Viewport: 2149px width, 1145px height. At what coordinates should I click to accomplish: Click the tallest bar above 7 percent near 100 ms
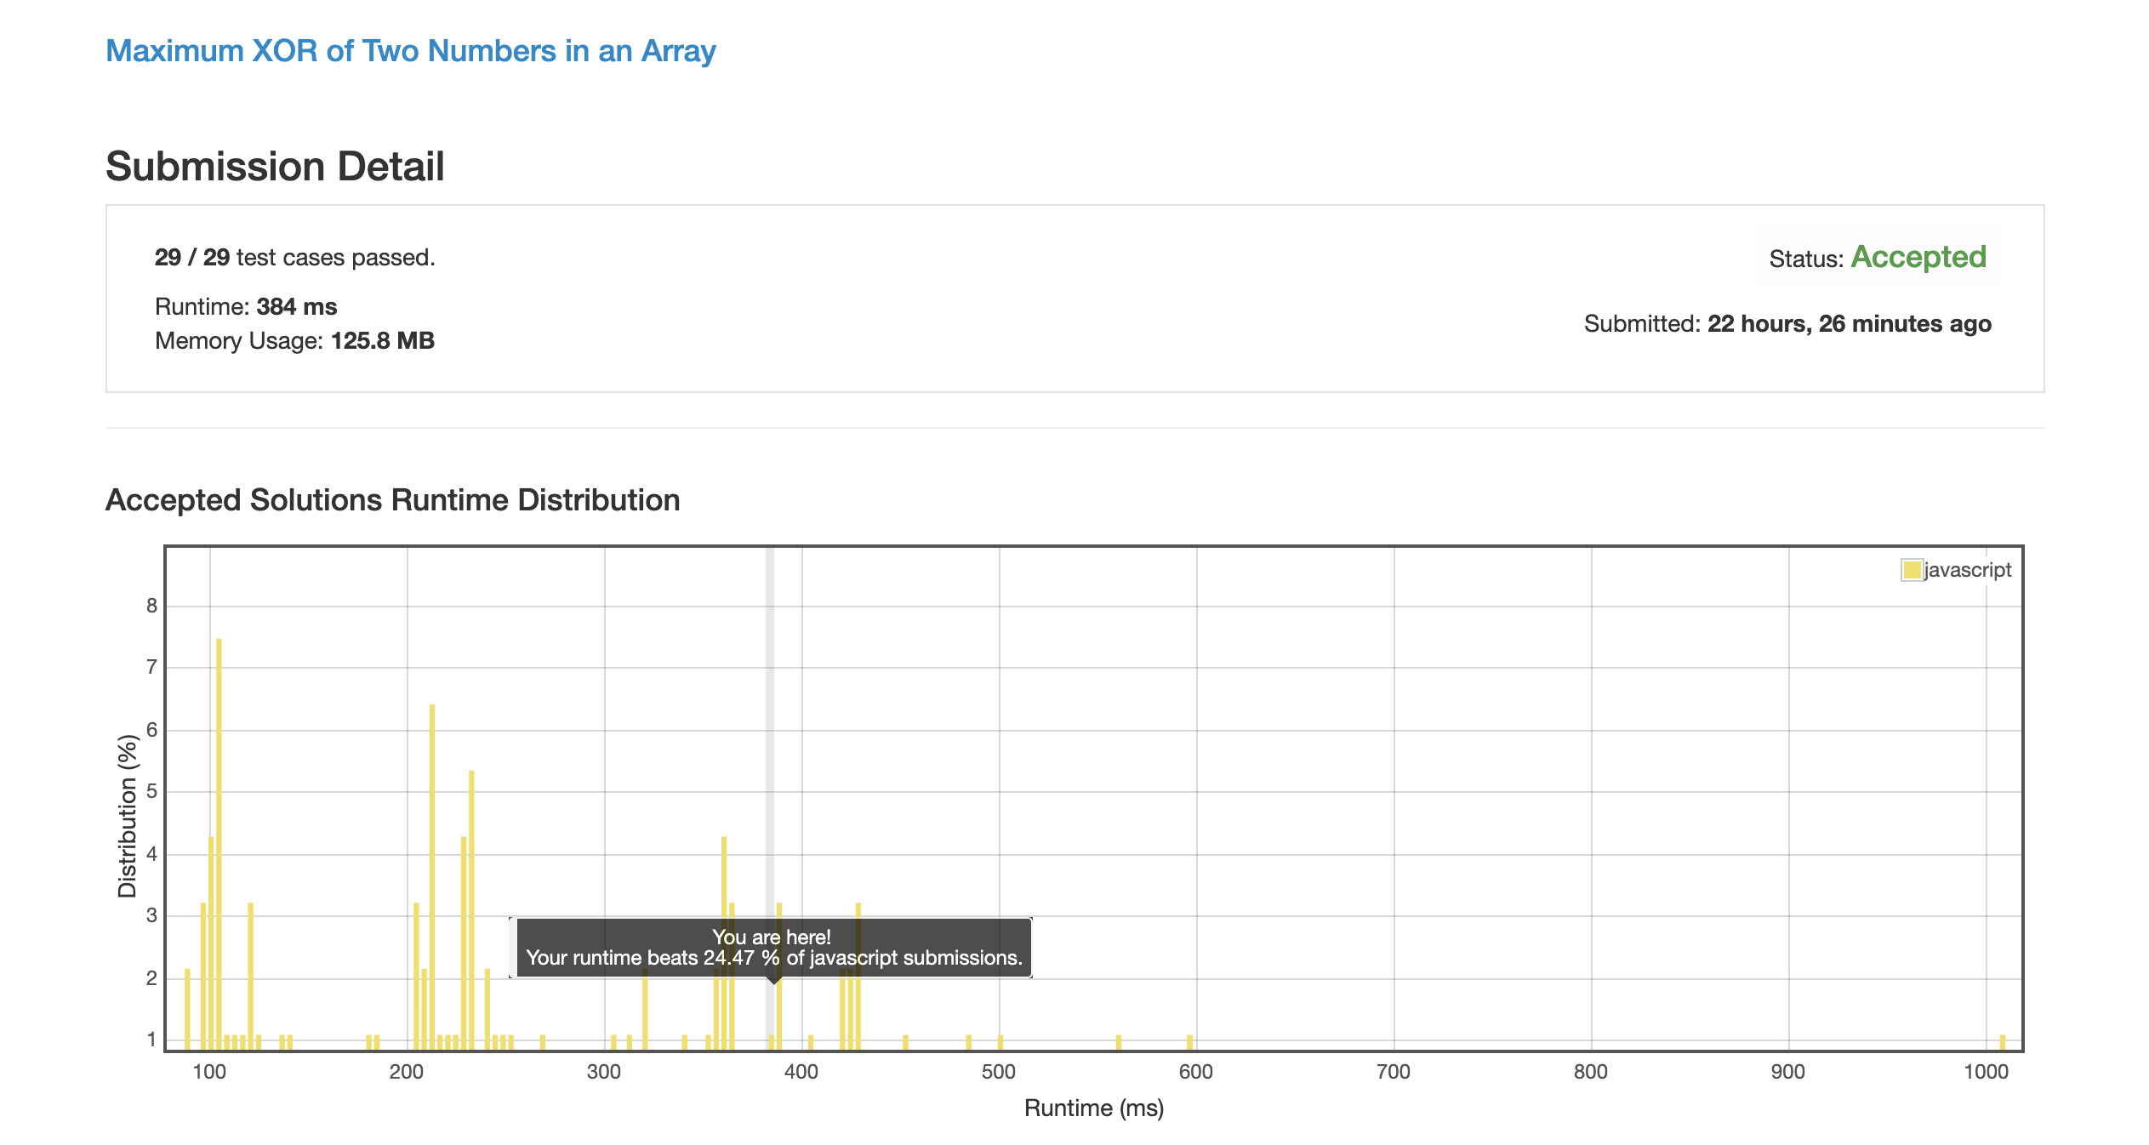[219, 844]
